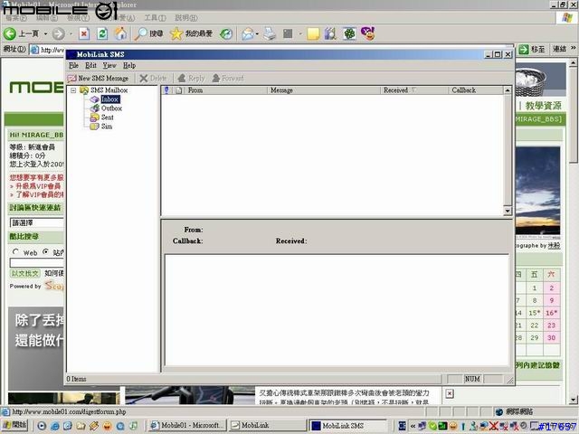Switch to MobiLink SMS taskbar button

[347, 426]
